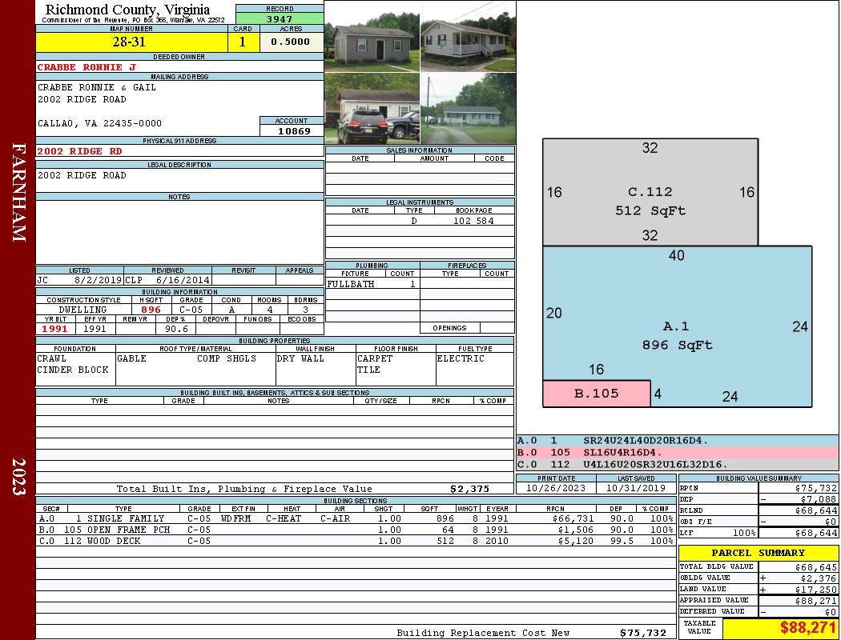This screenshot has width=841, height=640.
Task: Click the print date 10/26/2023
Action: pos(556,488)
